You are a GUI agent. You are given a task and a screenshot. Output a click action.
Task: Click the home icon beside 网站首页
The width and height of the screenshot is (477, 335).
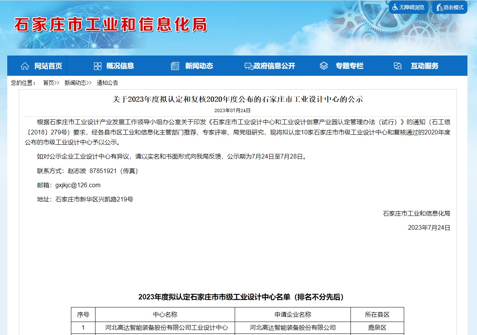coord(25,66)
